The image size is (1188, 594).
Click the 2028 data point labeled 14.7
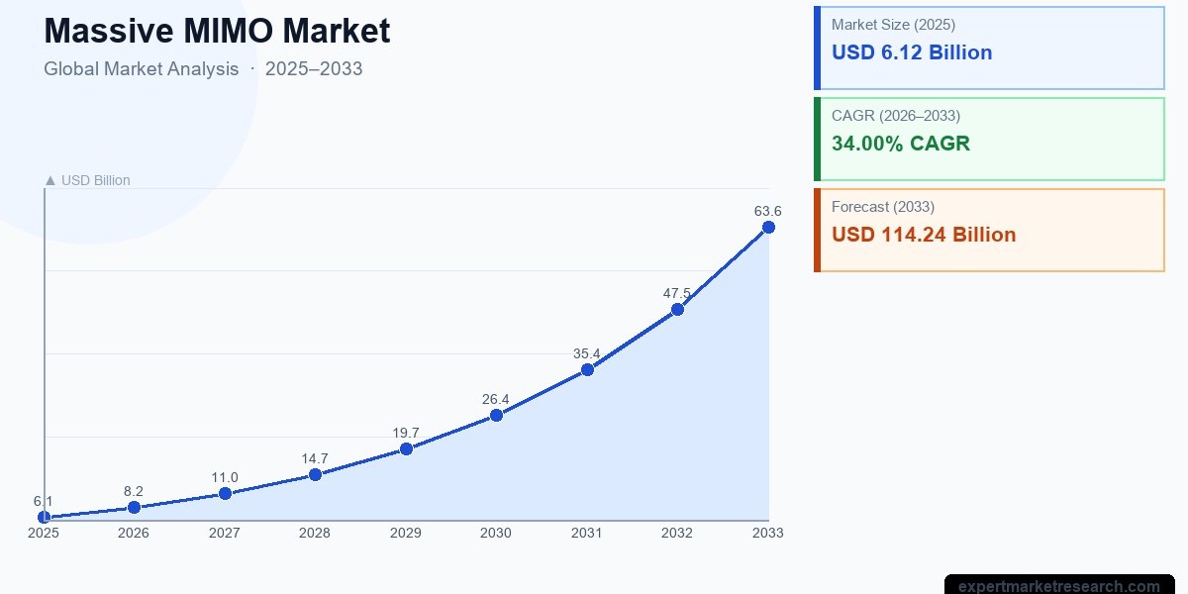coord(315,474)
